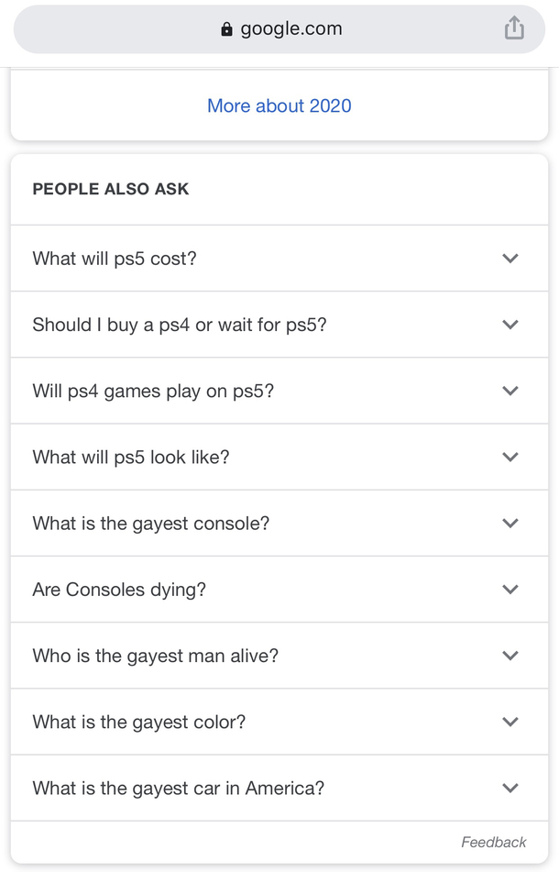The width and height of the screenshot is (559, 872).
Task: Open the 'Will ps4 games play on ps5?' text
Action: click(x=153, y=391)
